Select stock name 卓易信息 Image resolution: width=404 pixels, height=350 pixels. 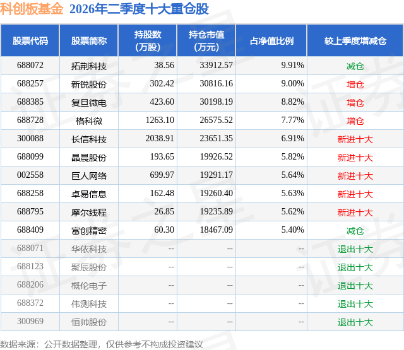(89, 194)
